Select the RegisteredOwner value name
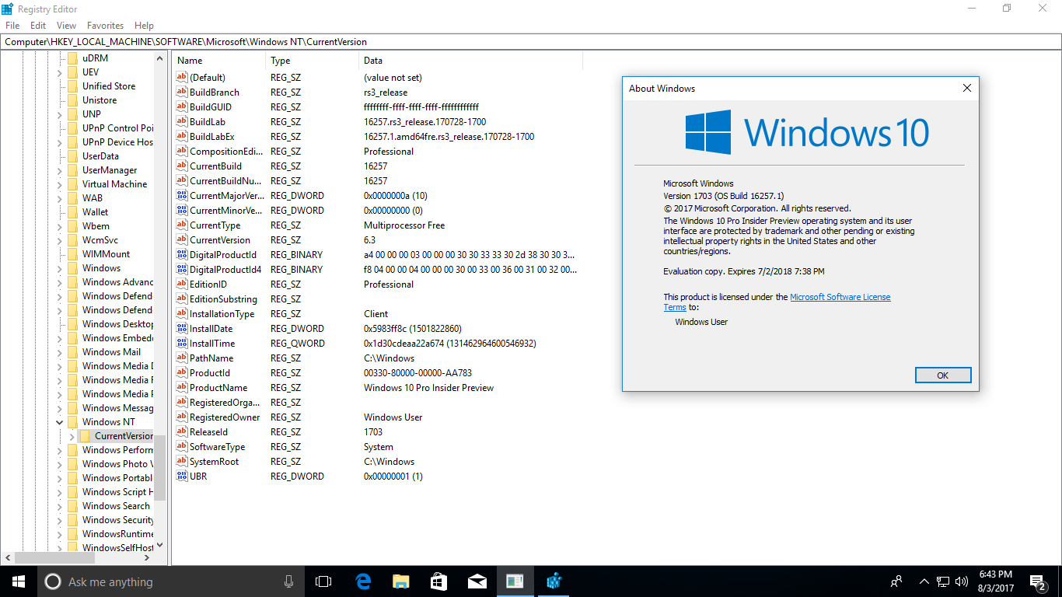Screen dimensions: 1062x597 tap(225, 417)
